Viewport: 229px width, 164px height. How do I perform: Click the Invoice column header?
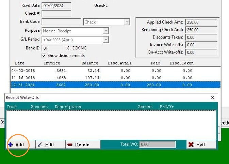[52, 63]
